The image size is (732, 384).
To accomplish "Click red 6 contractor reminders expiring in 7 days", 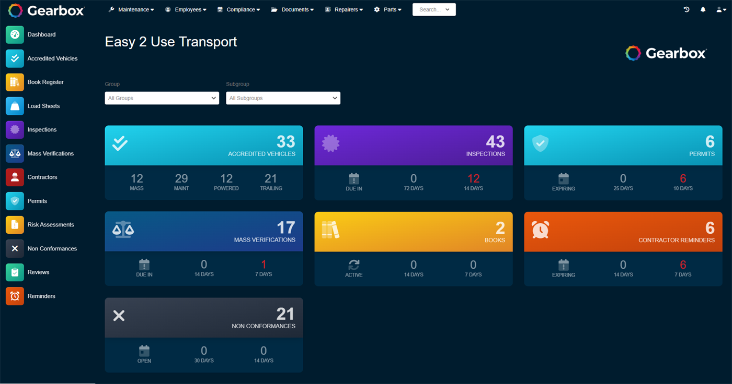I will tap(683, 265).
